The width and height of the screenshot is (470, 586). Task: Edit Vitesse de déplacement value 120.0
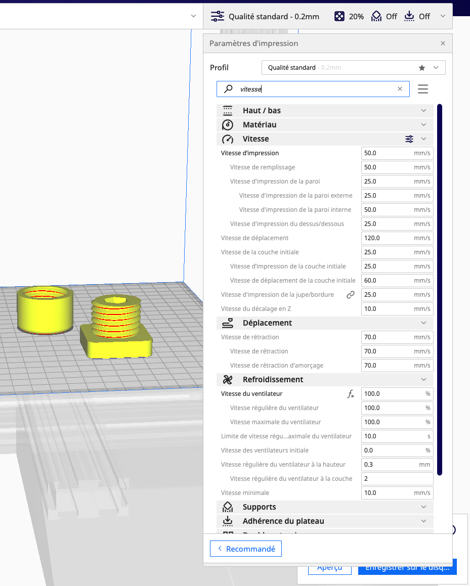pyautogui.click(x=397, y=238)
